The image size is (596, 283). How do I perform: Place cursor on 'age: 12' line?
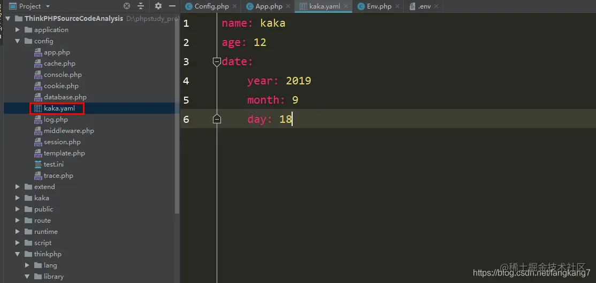pos(244,43)
